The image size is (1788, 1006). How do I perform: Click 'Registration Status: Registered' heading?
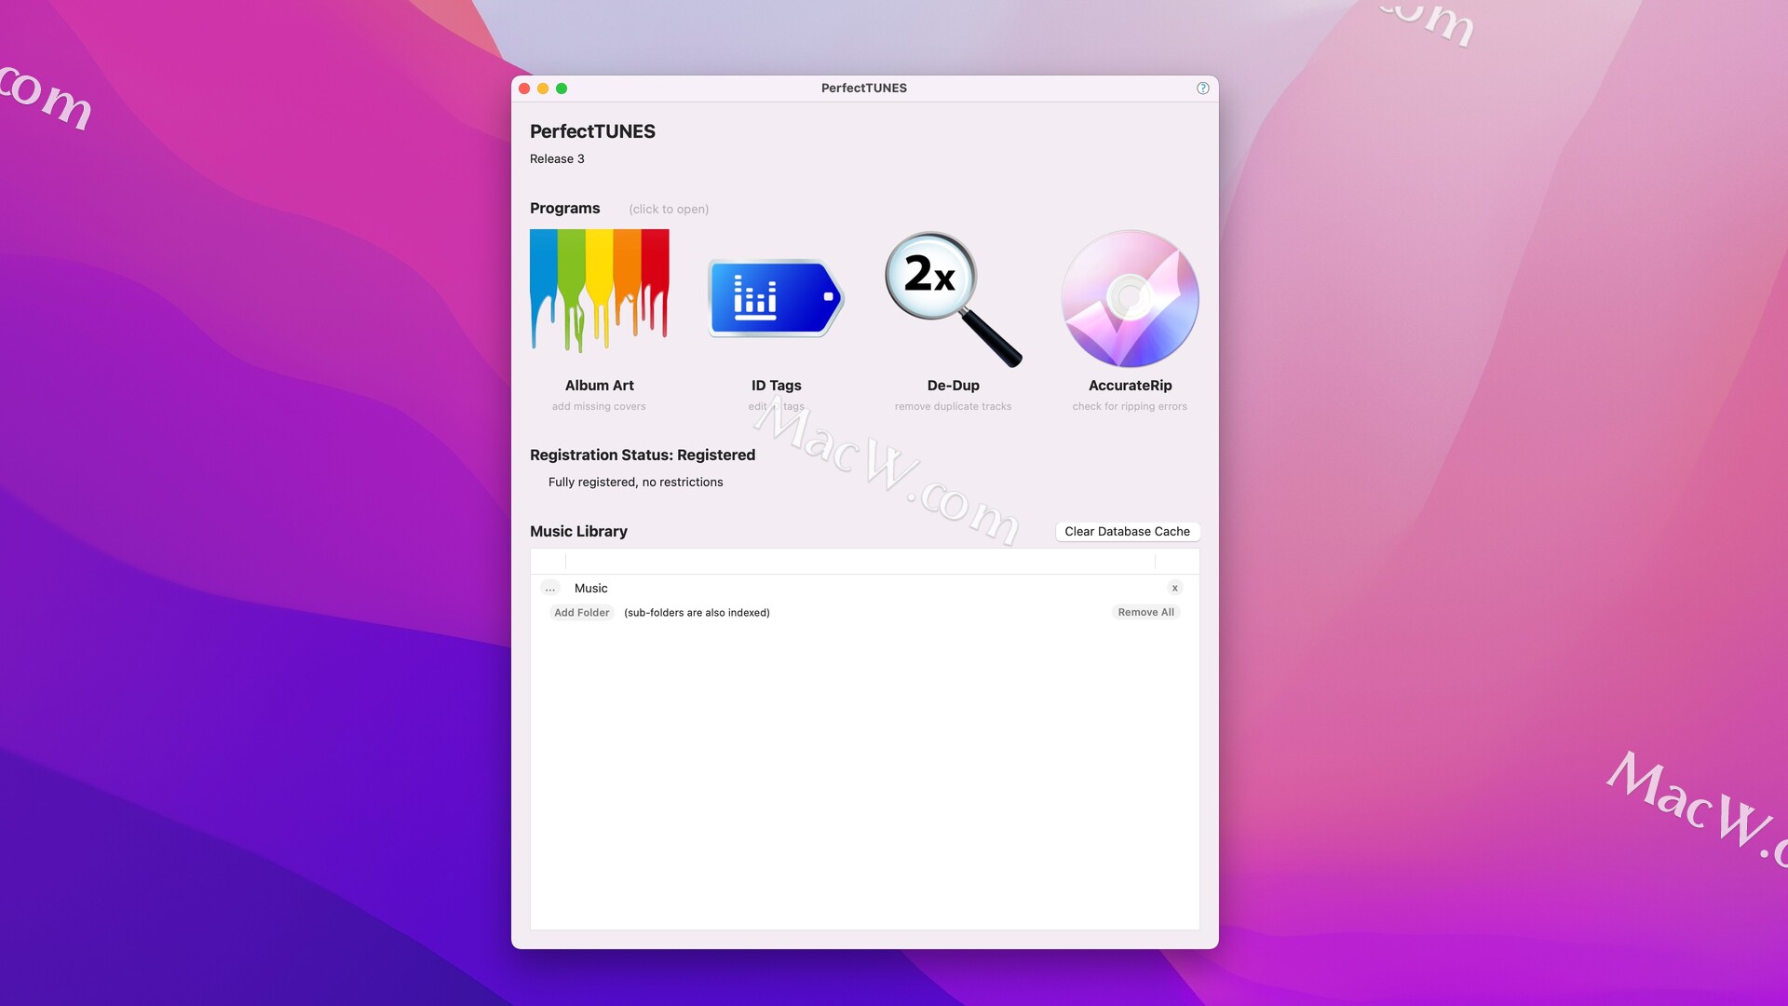click(643, 455)
